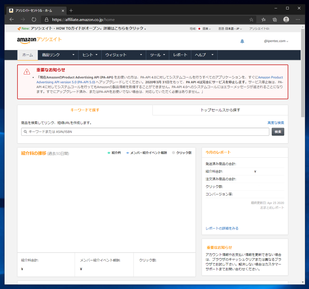Click the 注文済み商品の合計 row label

pos(221,179)
